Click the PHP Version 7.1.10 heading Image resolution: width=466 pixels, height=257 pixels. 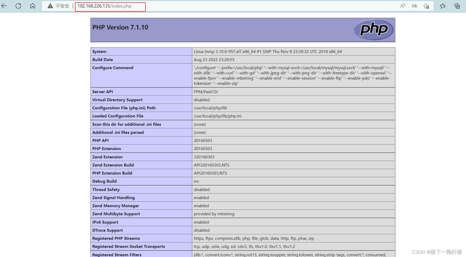pos(120,27)
